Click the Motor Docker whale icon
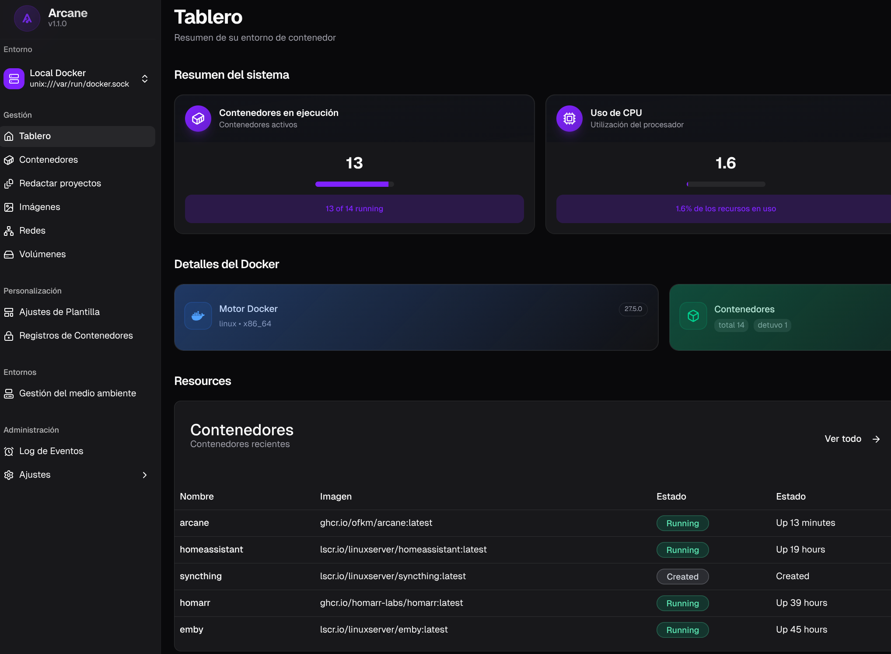Image resolution: width=891 pixels, height=654 pixels. 198,316
